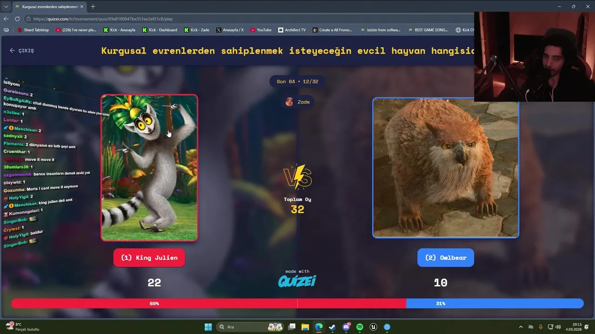Screen dimensions: 595x334
Task: Click HolyYigit's 'baldur' chat message
Action: [x=23, y=235]
